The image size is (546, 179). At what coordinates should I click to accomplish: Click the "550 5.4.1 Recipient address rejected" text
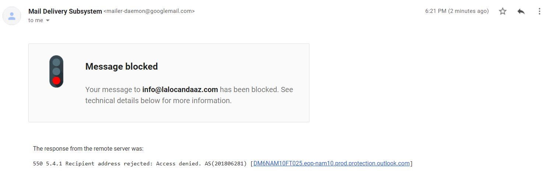point(92,164)
